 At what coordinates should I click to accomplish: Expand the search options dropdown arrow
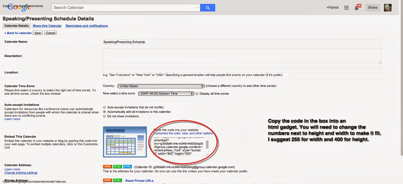[198, 8]
